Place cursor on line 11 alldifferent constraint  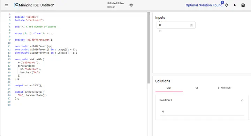[x=33, y=46]
